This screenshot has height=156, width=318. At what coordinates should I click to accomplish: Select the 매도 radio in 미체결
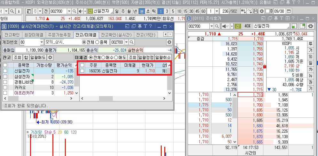tap(116, 57)
